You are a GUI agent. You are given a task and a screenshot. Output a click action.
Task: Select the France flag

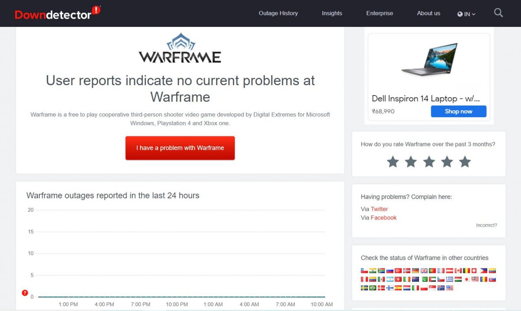click(441, 271)
